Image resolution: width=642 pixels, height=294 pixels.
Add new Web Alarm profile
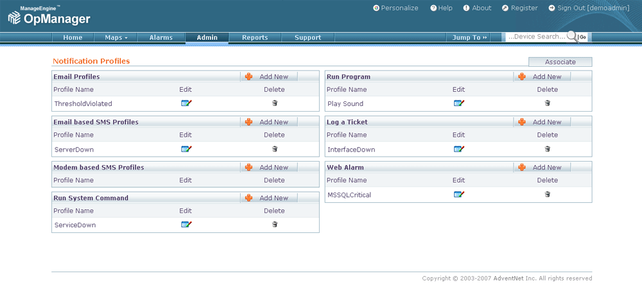(541, 168)
